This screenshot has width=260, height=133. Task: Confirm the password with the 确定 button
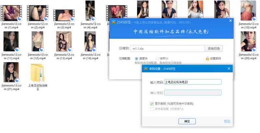(187, 121)
